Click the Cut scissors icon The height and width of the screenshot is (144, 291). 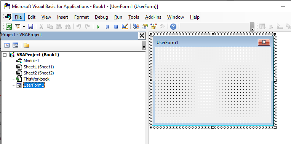41,27
